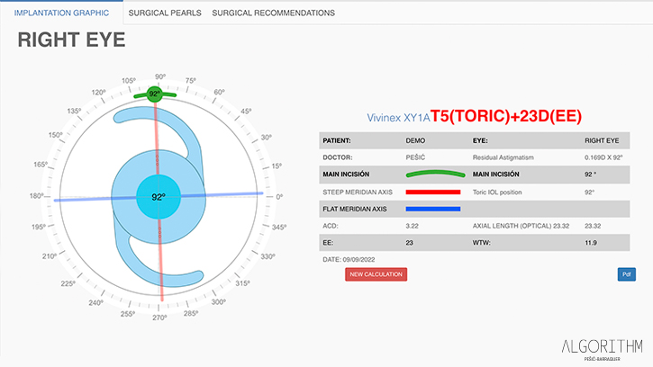Click the red steep meridian axis swatch
The height and width of the screenshot is (367, 653).
point(433,192)
